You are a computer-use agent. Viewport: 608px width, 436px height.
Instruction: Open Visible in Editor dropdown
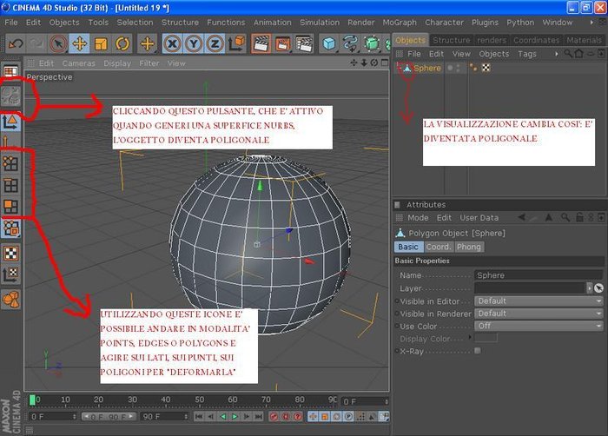pyautogui.click(x=539, y=301)
